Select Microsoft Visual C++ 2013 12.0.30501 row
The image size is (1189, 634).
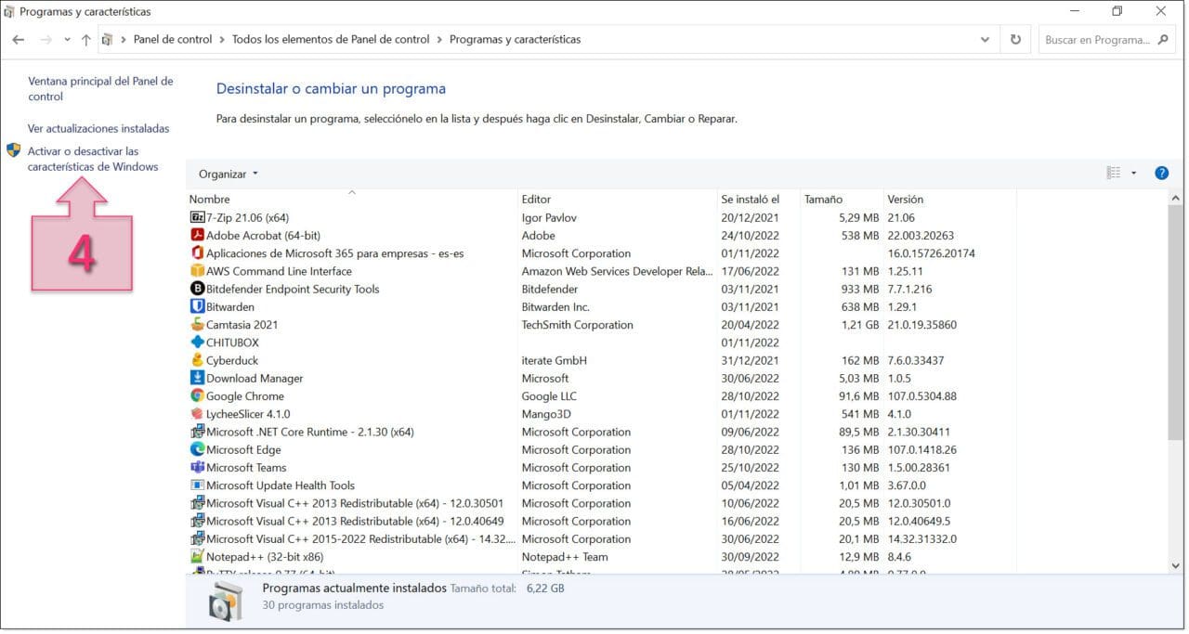point(602,503)
